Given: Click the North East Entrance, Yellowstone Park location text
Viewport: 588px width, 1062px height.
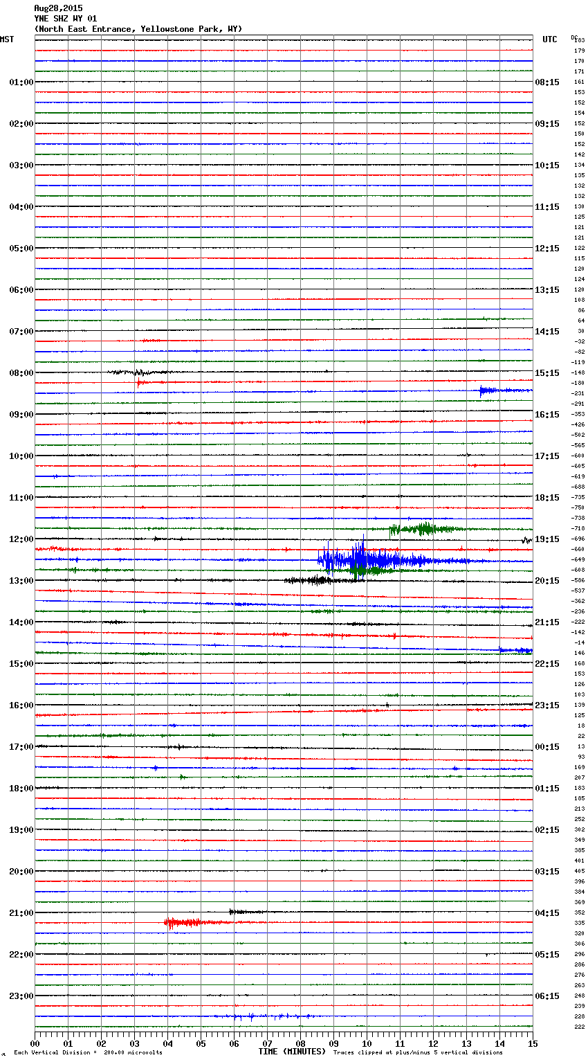Looking at the screenshot, I should tap(138, 29).
